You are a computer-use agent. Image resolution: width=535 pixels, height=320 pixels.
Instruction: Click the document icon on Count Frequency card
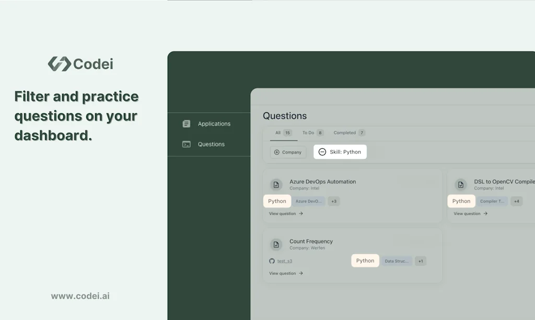click(276, 244)
